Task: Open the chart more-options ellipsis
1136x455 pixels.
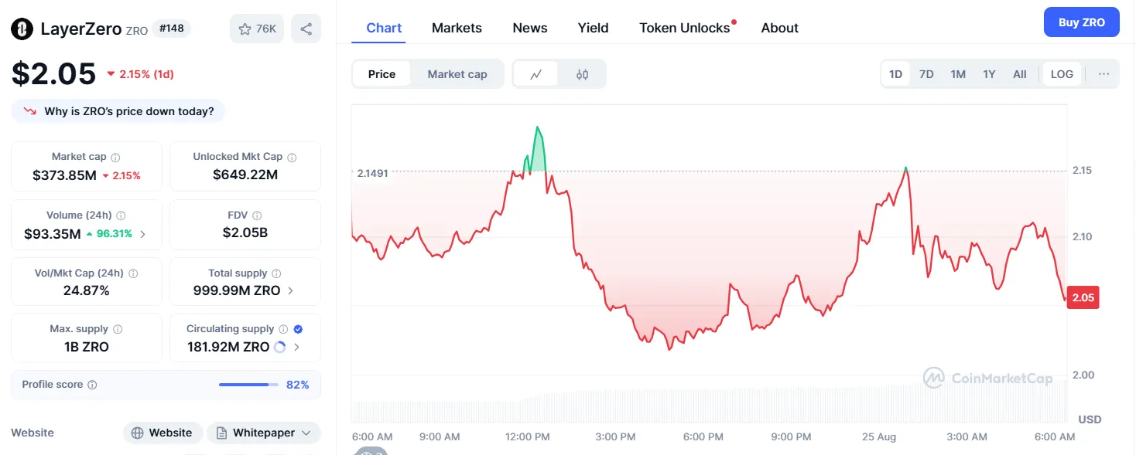Action: click(x=1103, y=74)
